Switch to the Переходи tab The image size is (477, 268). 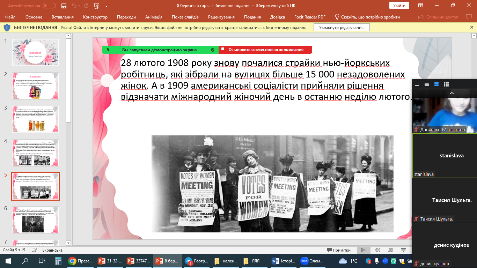(126, 17)
